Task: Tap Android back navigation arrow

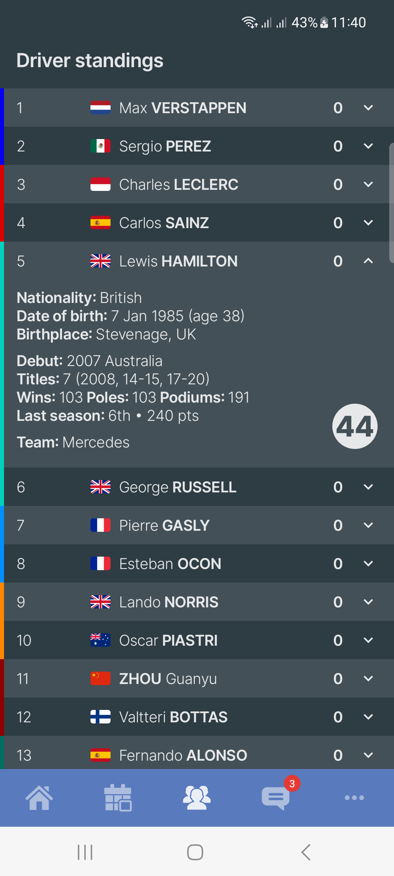Action: point(306,852)
